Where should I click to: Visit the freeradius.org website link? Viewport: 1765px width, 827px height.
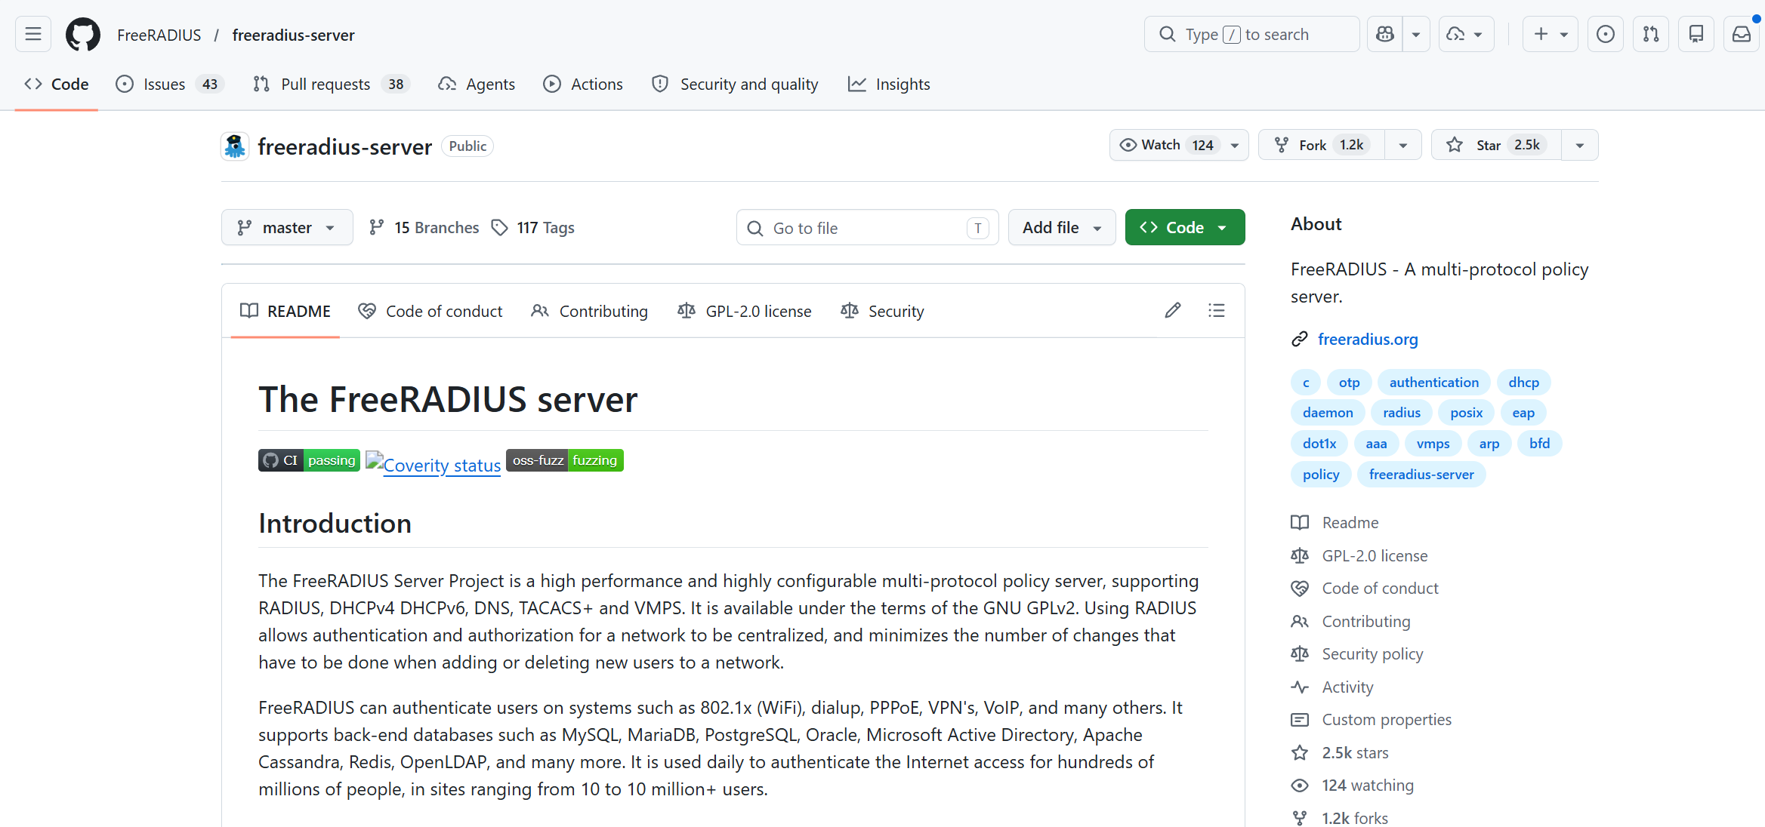tap(1368, 339)
